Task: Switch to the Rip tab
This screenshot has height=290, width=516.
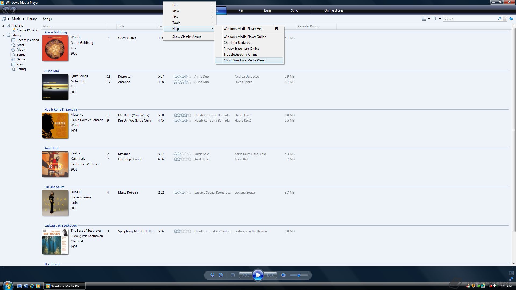Action: click(241, 10)
